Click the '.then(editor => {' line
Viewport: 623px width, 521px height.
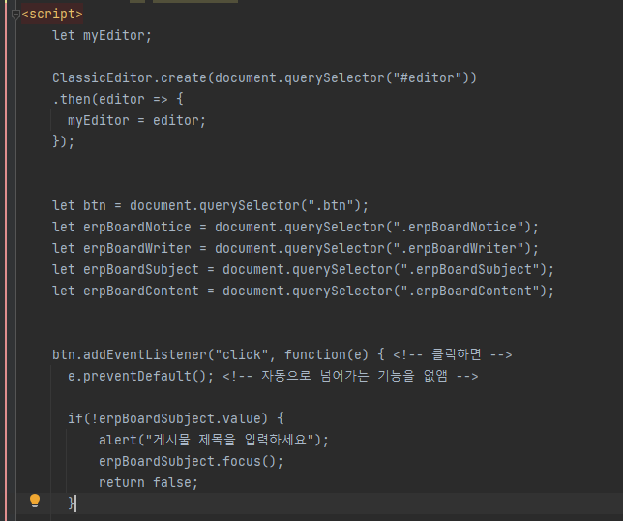point(118,99)
